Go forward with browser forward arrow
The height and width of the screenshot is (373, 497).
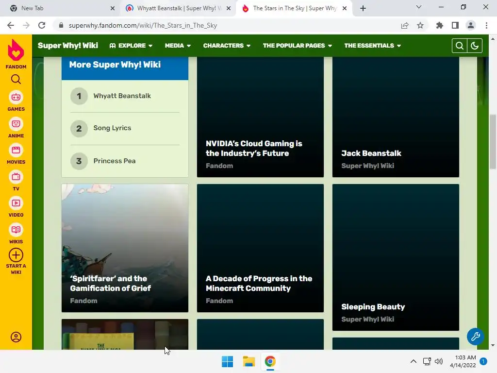[x=26, y=25]
